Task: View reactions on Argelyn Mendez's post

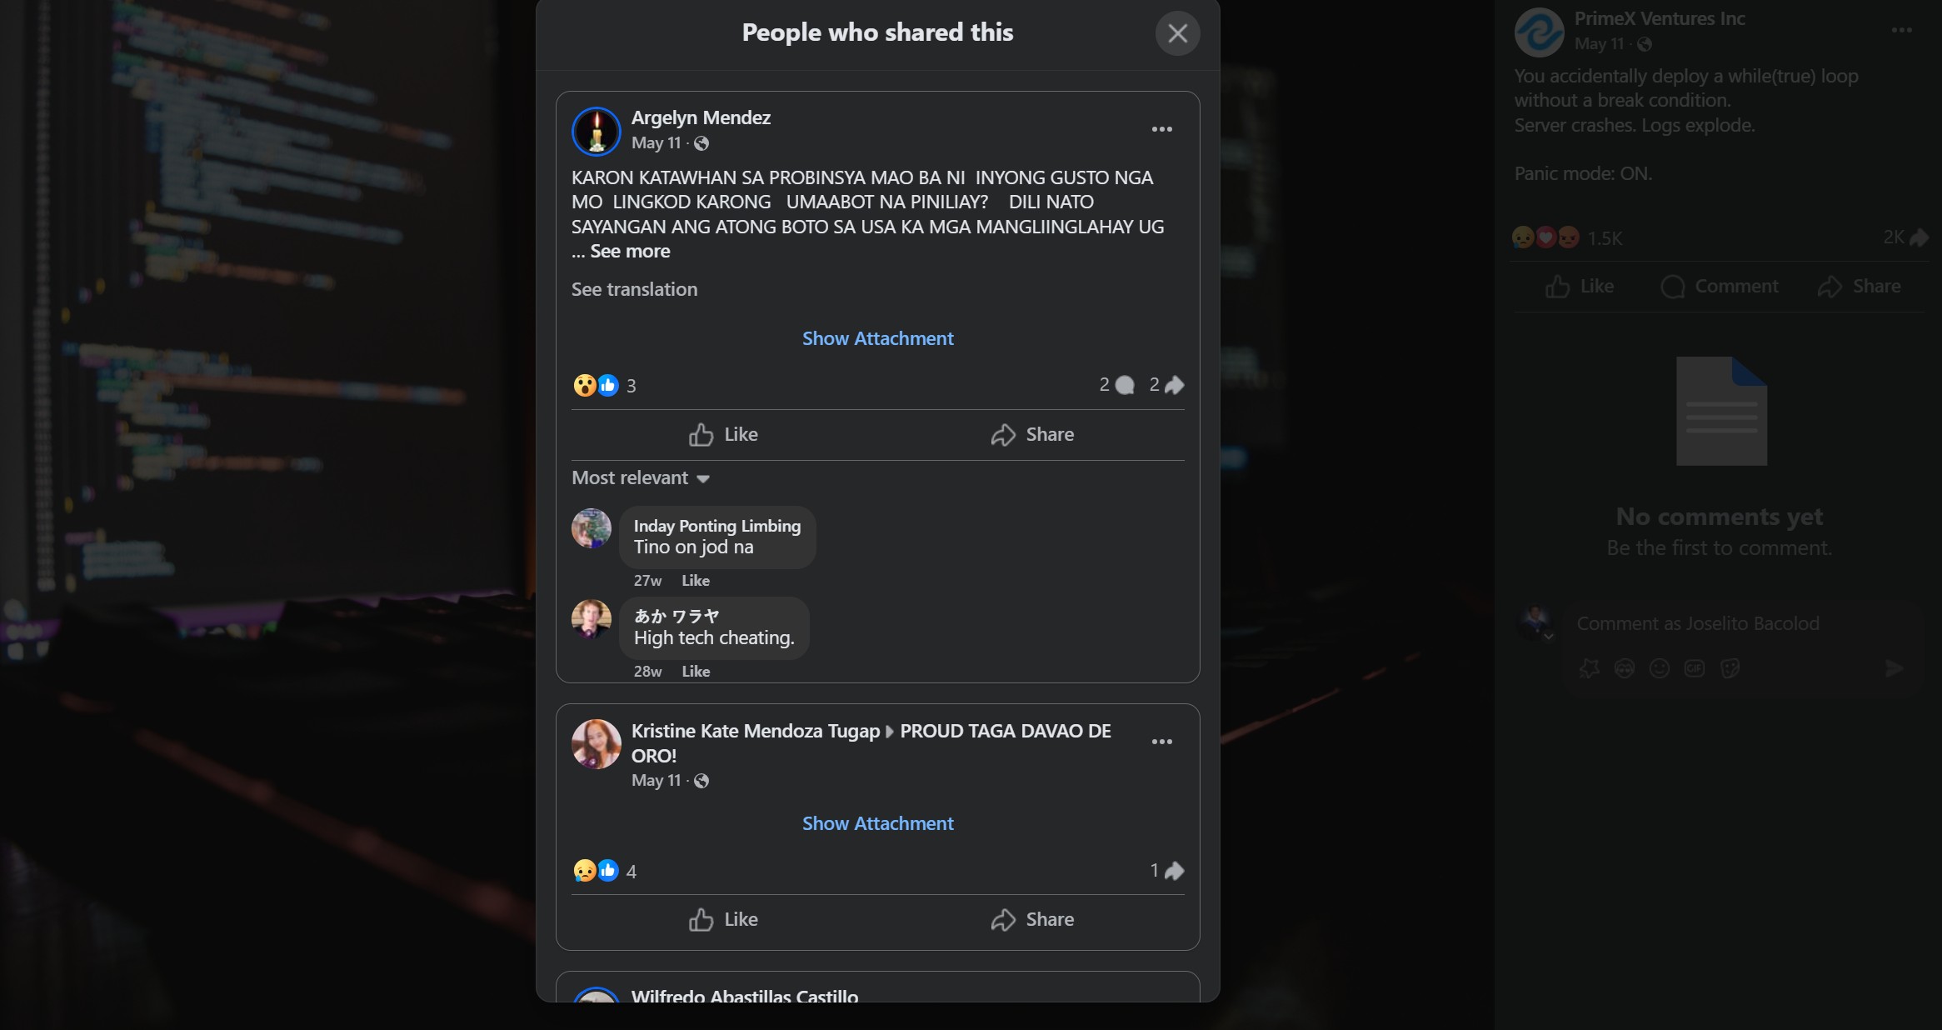Action: pos(605,385)
